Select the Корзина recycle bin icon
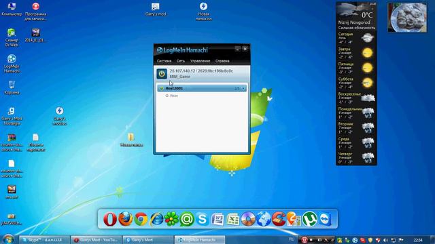The width and height of the screenshot is (435, 244). 12,87
